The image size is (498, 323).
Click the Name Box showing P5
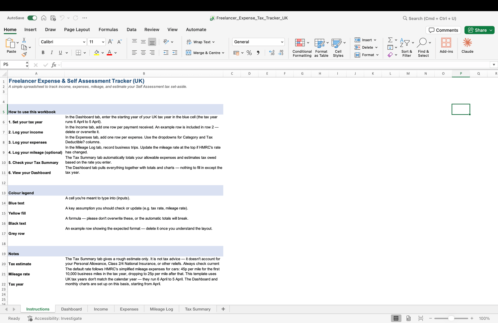[13, 65]
